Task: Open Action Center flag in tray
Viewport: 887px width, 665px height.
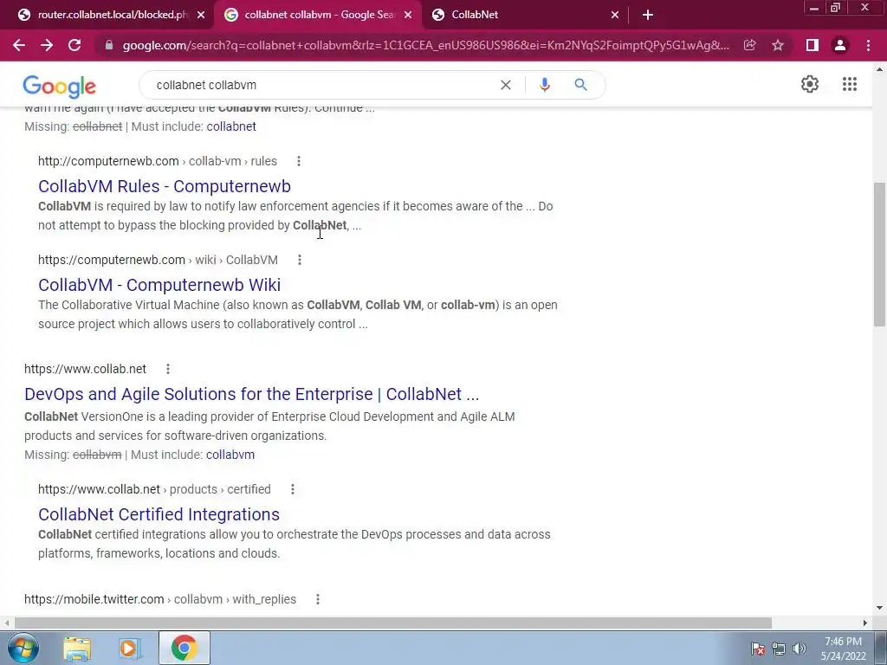Action: 758,649
